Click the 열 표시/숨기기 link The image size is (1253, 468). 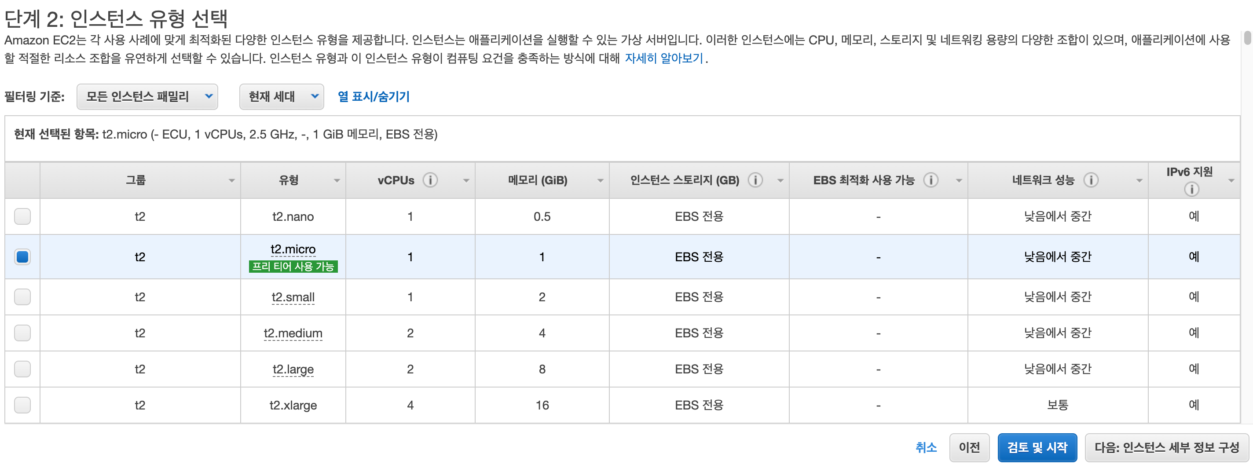point(374,97)
